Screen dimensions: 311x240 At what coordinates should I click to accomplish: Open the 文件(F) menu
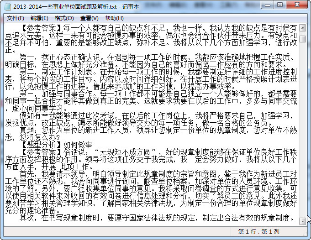click(15, 18)
